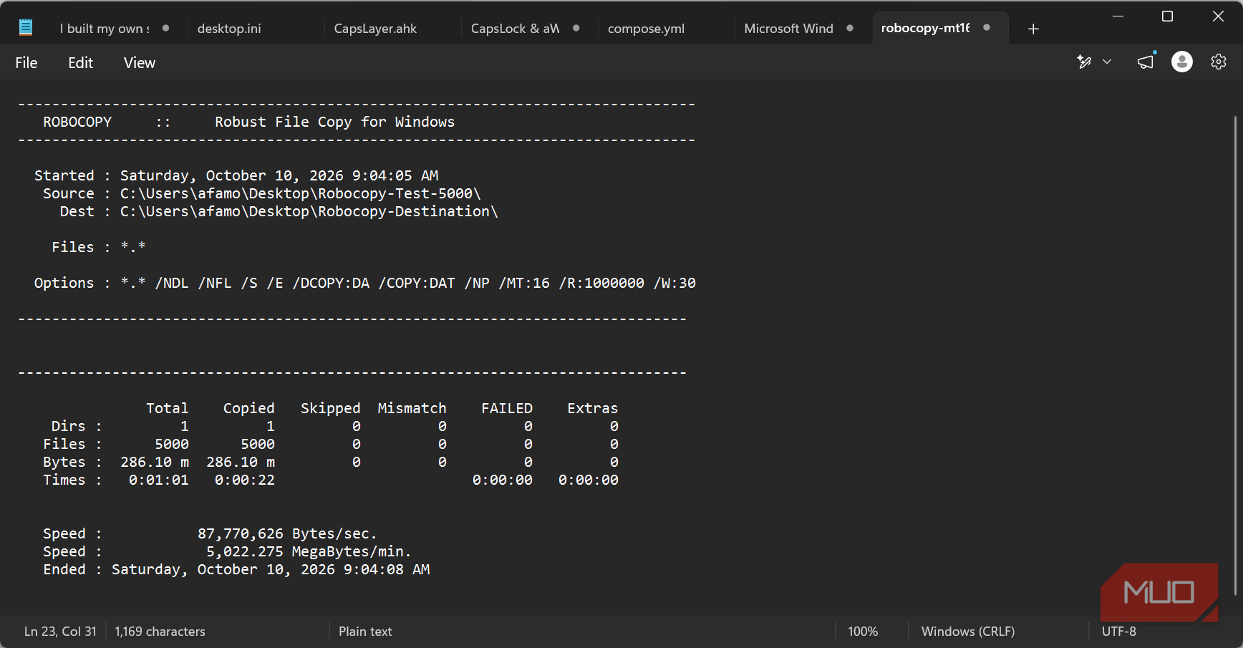
Task: Click the vertical scrollbar thumb
Action: click(1235, 354)
